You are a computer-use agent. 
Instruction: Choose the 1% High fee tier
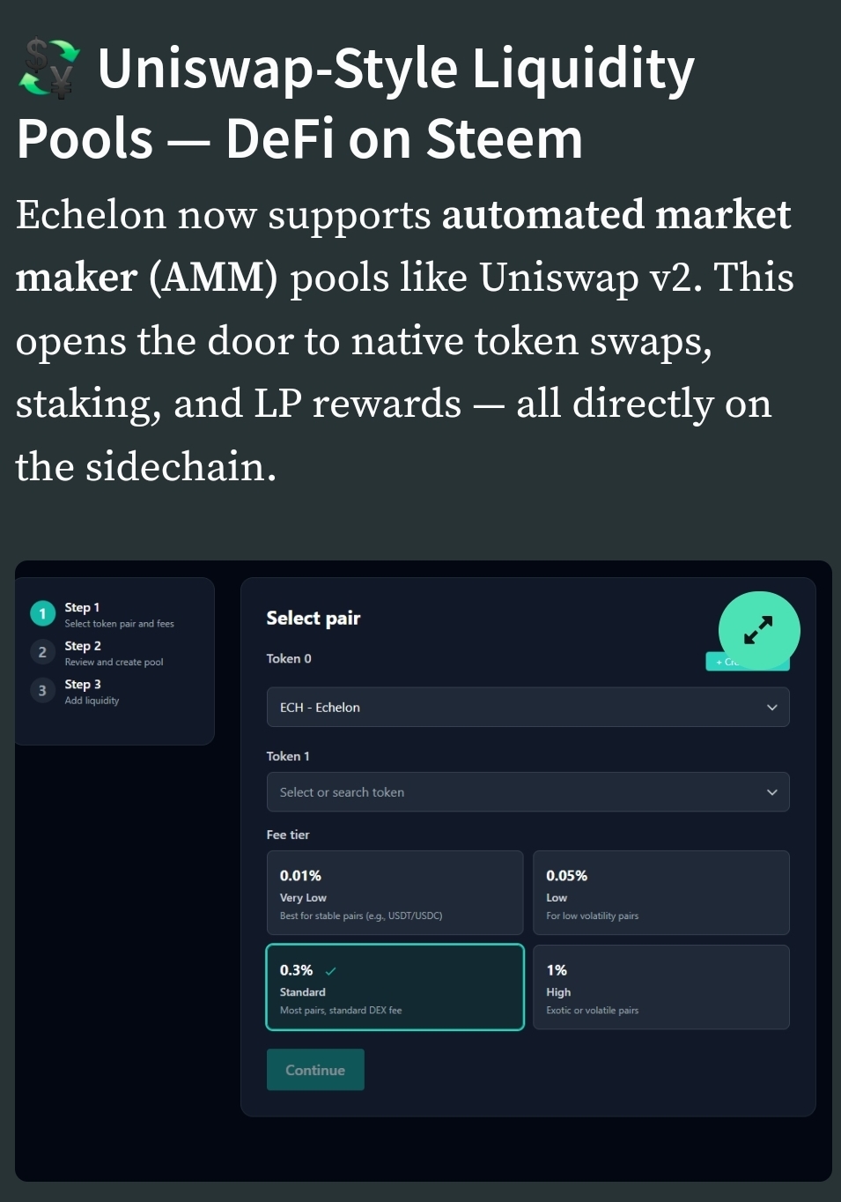click(x=661, y=987)
